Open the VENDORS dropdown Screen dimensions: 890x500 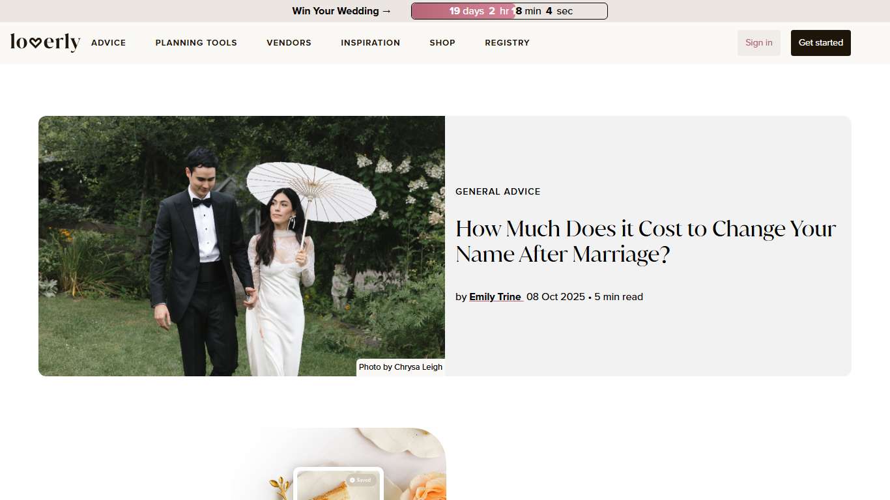coord(289,42)
